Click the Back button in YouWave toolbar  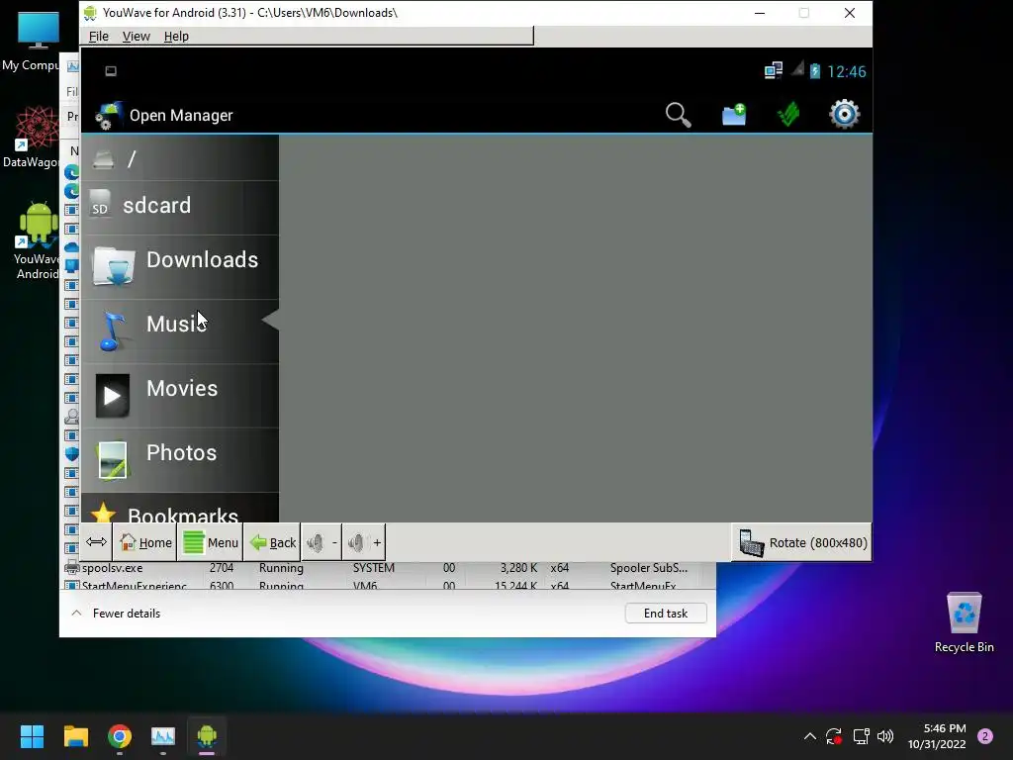click(x=272, y=542)
